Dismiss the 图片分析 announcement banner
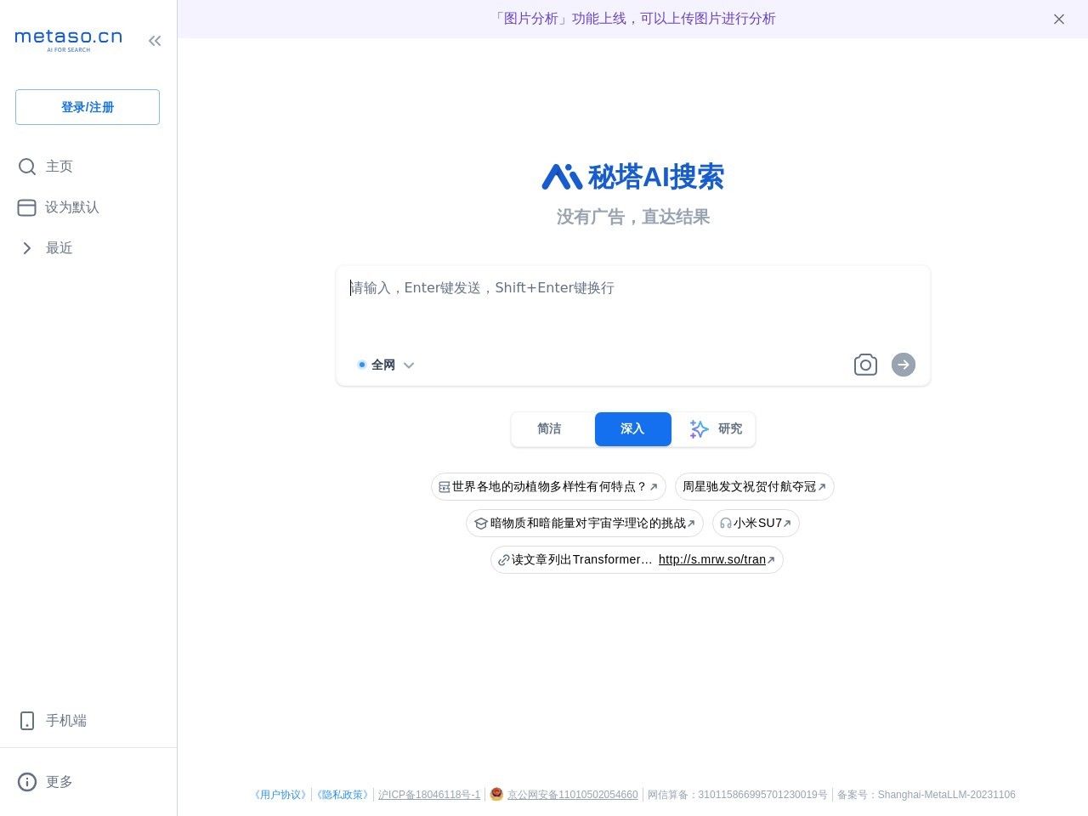Screen dimensions: 1088x816 tap(1059, 19)
